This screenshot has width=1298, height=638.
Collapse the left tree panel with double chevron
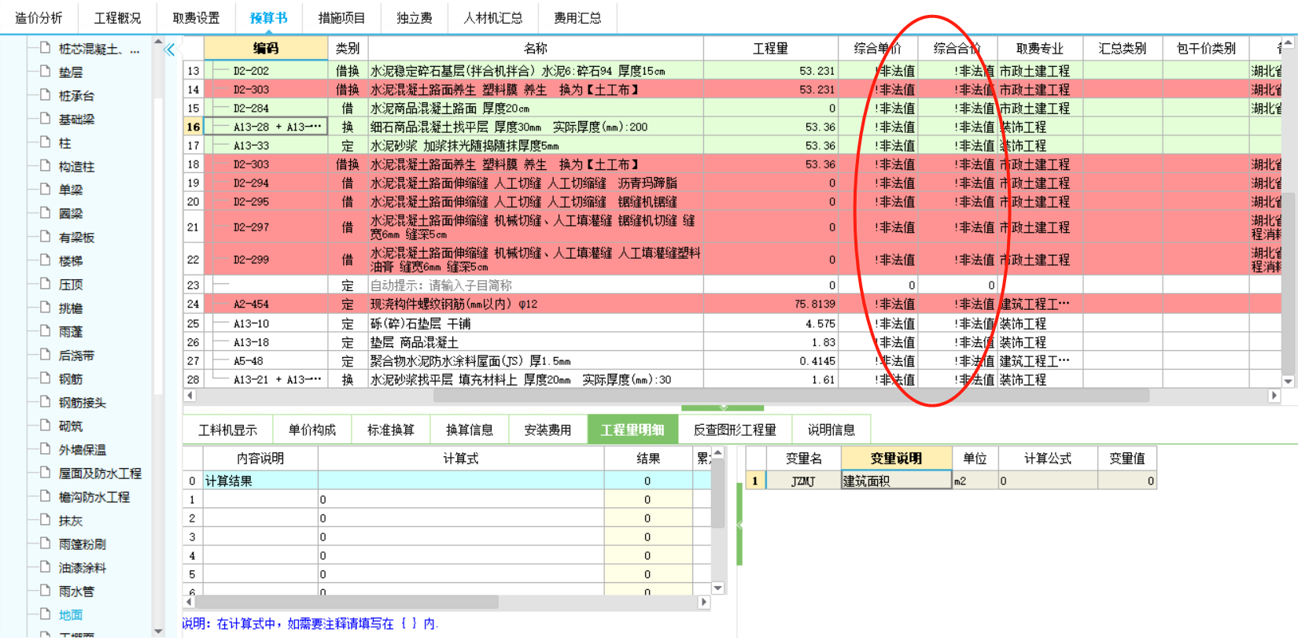[170, 50]
